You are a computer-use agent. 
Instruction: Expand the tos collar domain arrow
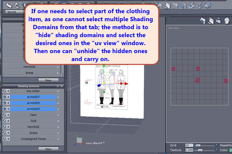click(58, 91)
